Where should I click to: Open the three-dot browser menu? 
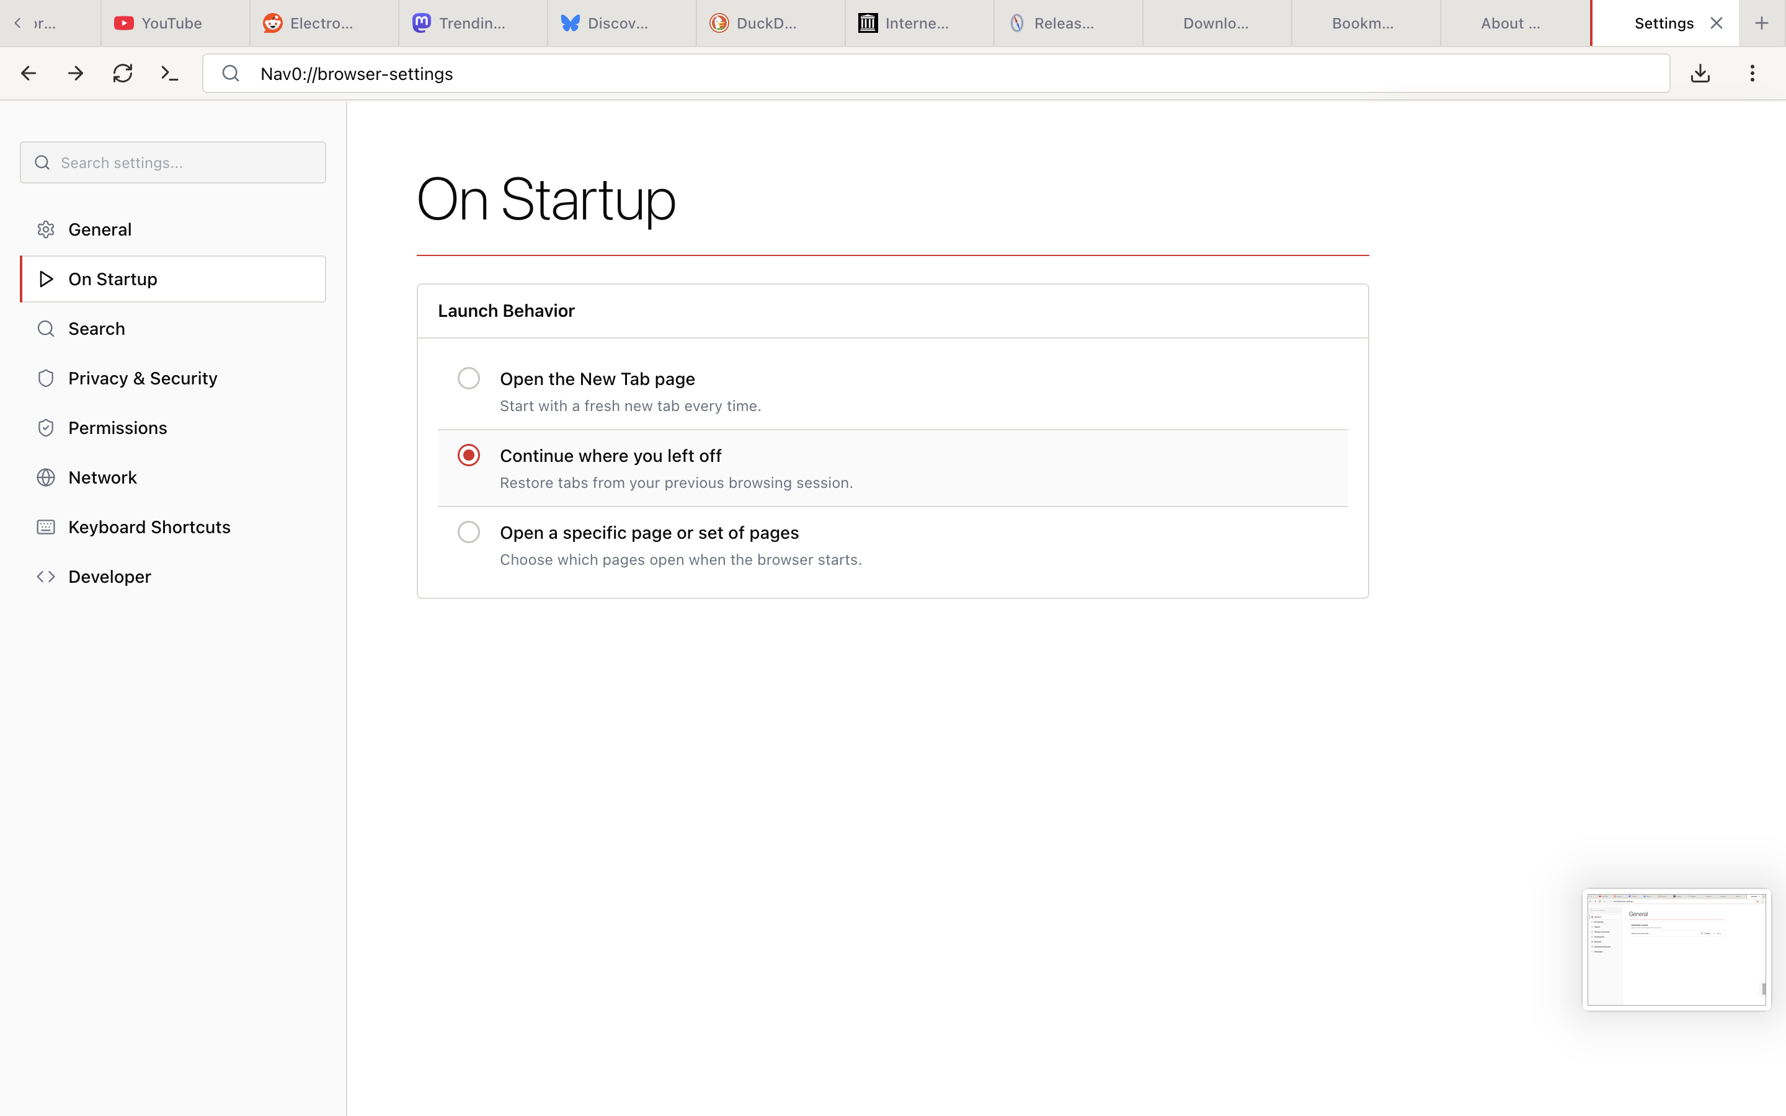coord(1752,73)
